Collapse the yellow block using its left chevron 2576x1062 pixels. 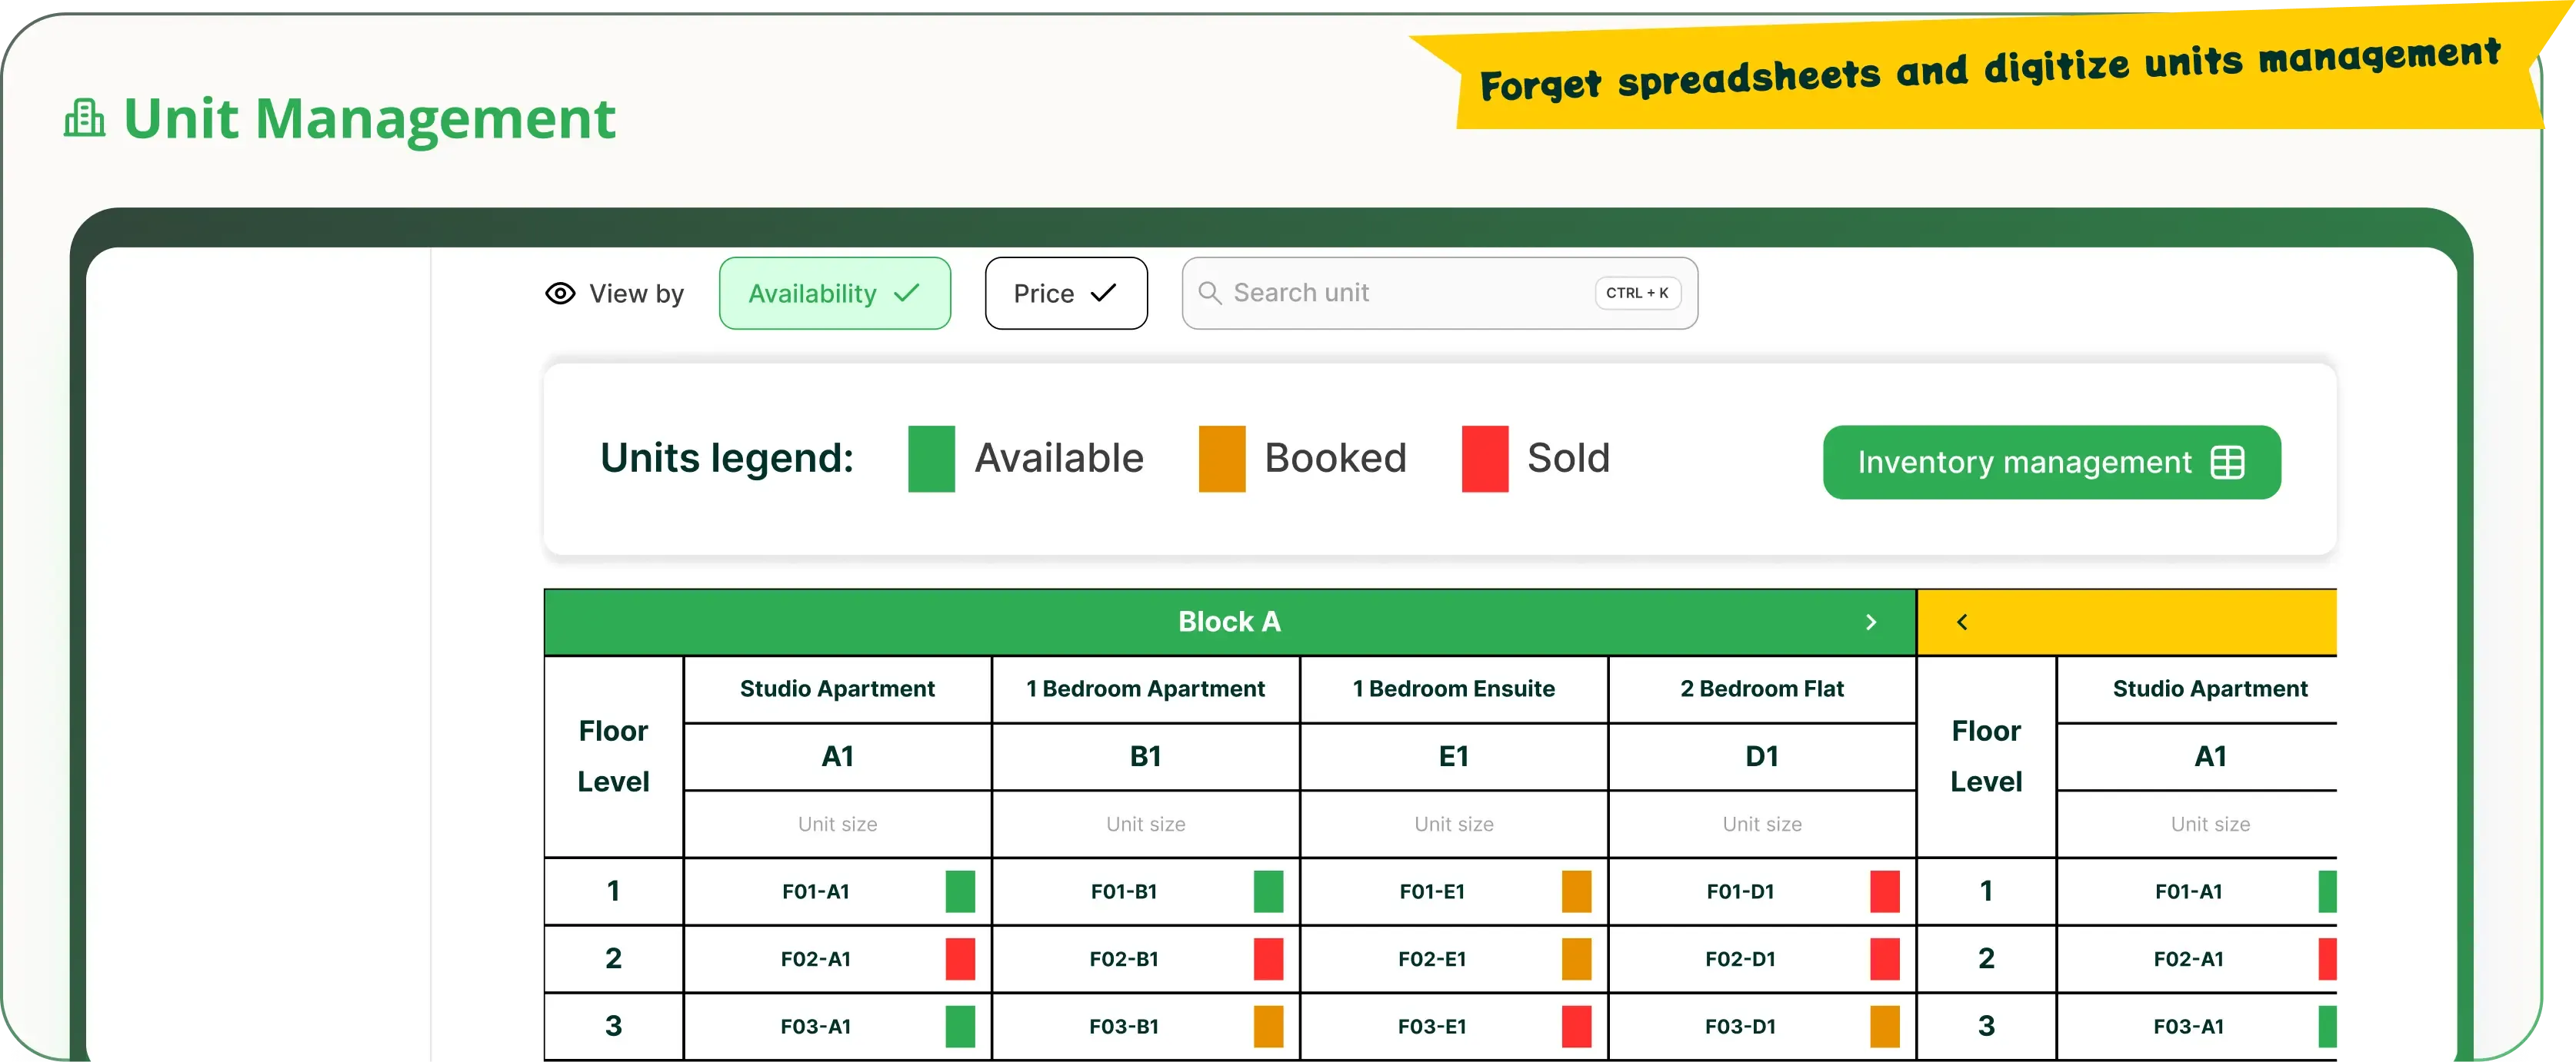(1961, 622)
